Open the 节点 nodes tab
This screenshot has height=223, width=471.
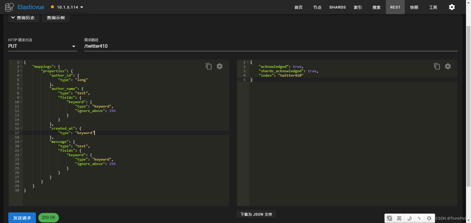(317, 7)
